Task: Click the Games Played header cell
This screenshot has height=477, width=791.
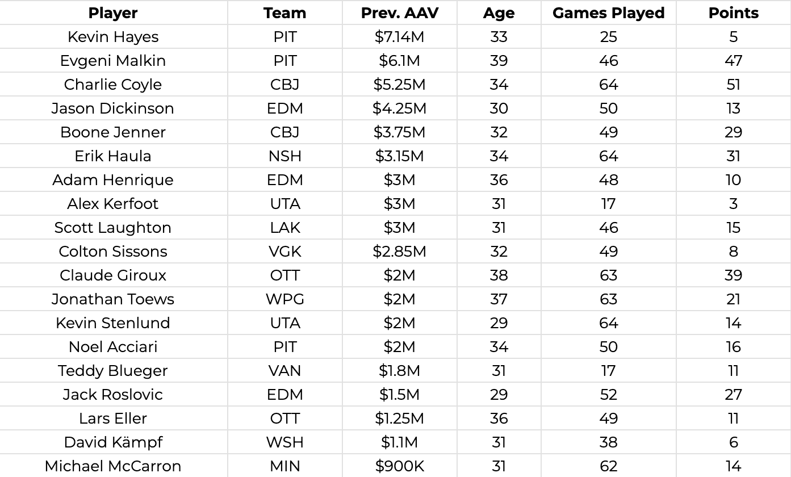Action: click(x=608, y=13)
